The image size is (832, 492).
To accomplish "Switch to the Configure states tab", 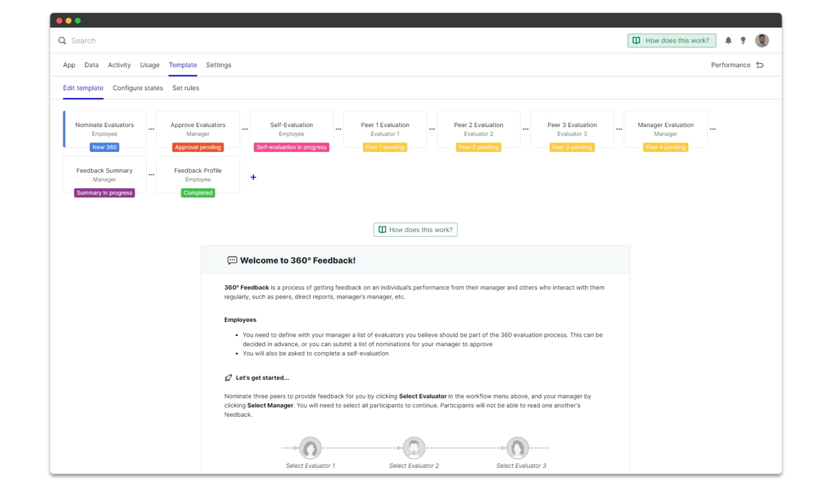I will pos(137,88).
